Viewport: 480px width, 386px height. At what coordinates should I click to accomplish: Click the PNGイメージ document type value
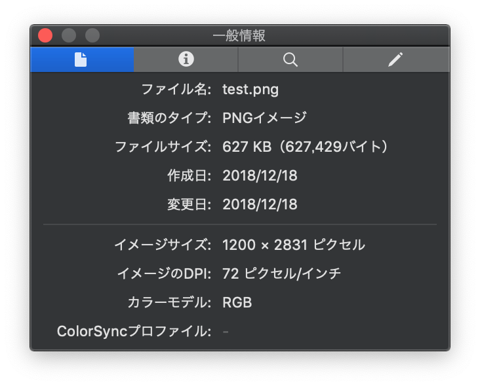[264, 118]
